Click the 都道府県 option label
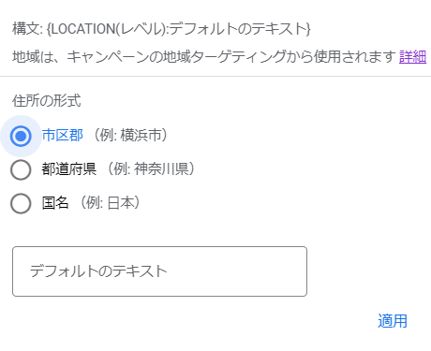 (69, 168)
